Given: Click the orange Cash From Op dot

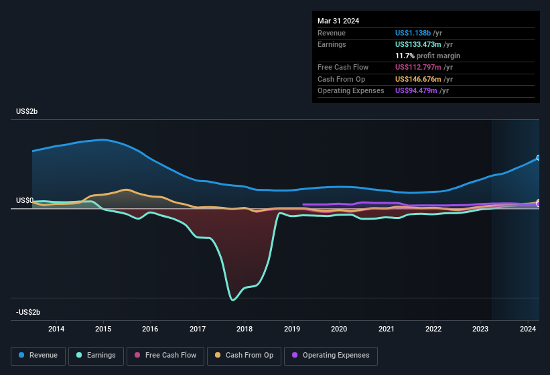Looking at the screenshot, I should pyautogui.click(x=218, y=356).
